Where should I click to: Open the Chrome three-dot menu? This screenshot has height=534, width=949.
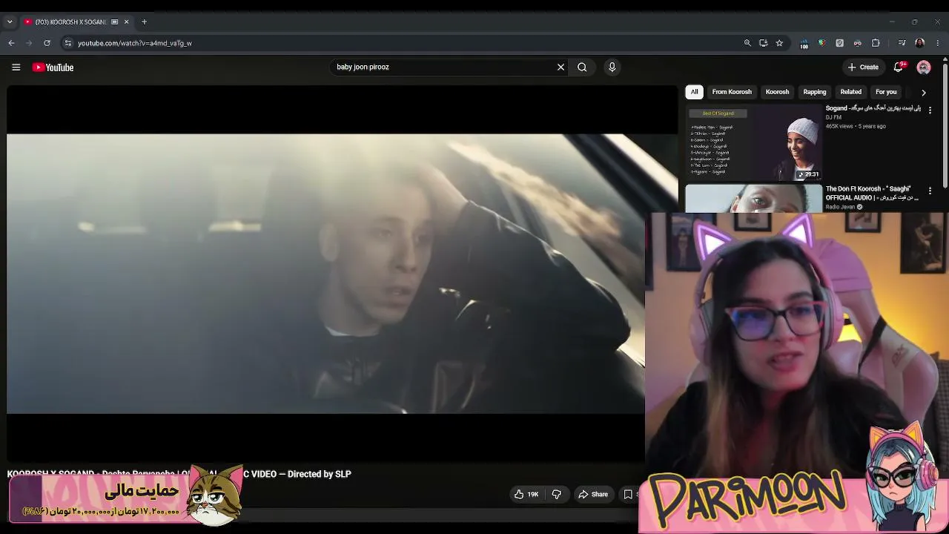[938, 43]
